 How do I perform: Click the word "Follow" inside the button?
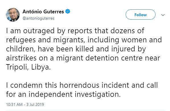[140, 15]
